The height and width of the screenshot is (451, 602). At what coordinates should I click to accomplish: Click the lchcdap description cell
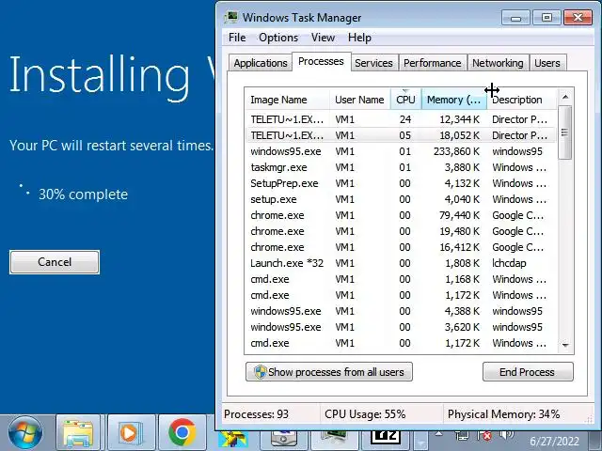coord(509,263)
